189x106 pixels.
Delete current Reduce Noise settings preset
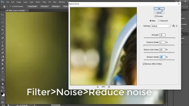177,26
